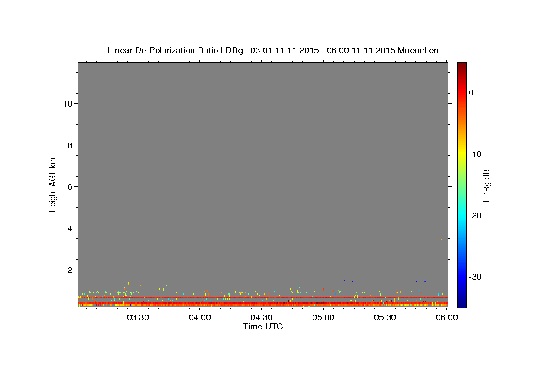The width and height of the screenshot is (554, 369).
Task: Click the colorbar value "-10"
Action: tap(475, 154)
